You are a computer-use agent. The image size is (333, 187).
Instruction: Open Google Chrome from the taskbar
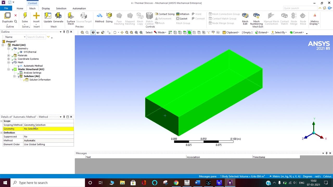[176, 183]
